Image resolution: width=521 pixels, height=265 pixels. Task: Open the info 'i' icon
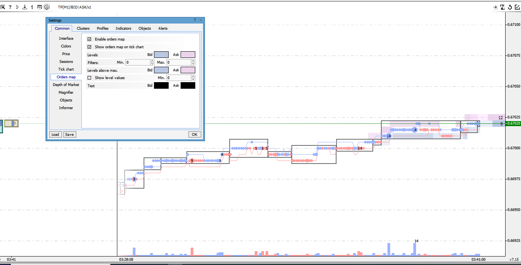coord(32,7)
